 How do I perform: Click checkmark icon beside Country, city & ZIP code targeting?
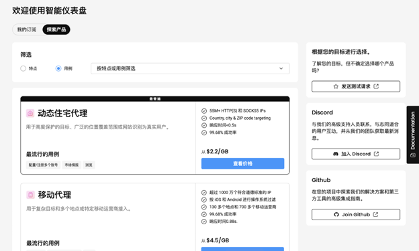tap(204, 118)
